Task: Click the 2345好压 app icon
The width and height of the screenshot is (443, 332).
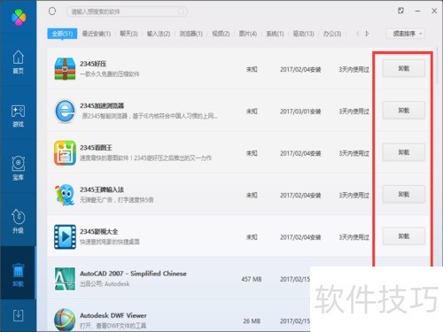Action: coord(65,69)
